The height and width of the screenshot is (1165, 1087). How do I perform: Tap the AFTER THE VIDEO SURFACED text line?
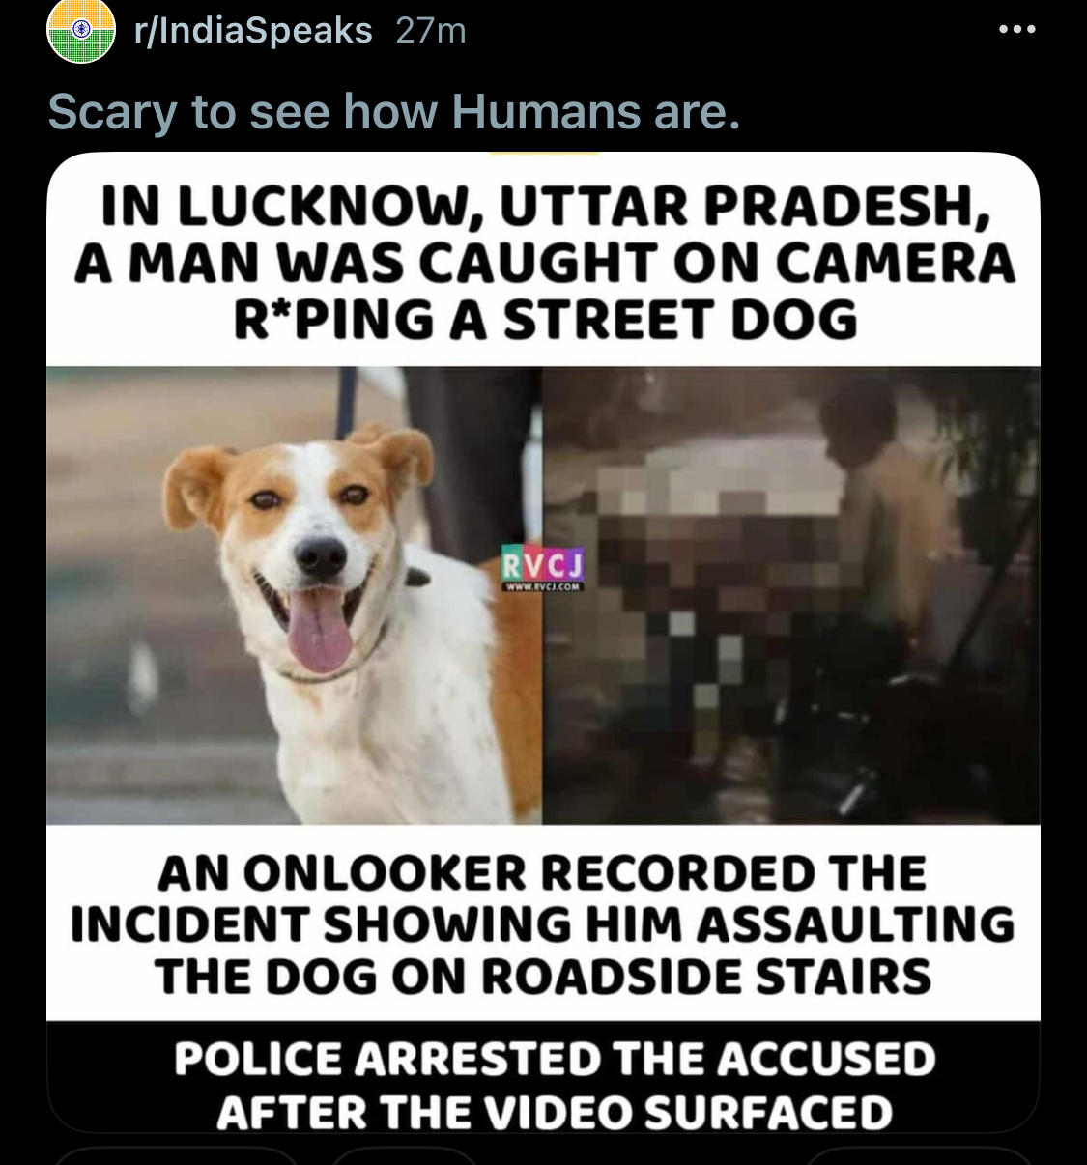pyautogui.click(x=555, y=1112)
